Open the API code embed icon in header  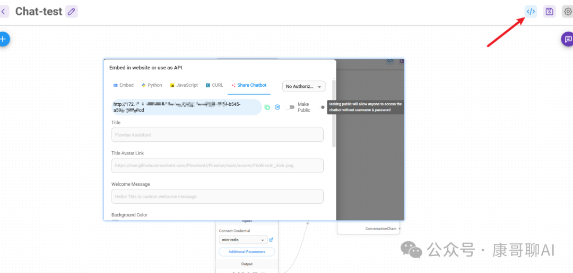pos(531,12)
